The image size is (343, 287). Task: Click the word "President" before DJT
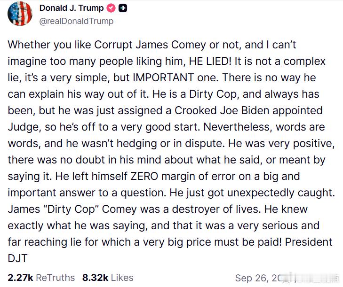(x=309, y=242)
